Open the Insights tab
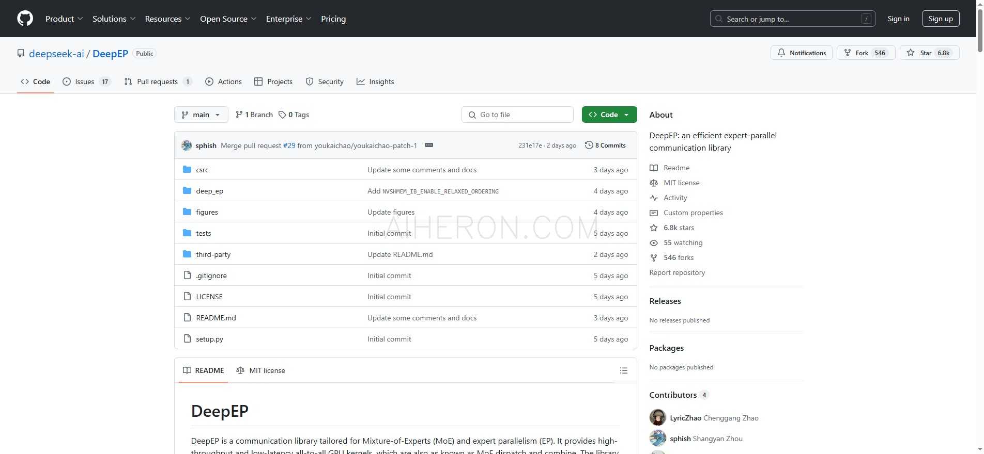This screenshot has height=454, width=984. pyautogui.click(x=375, y=82)
